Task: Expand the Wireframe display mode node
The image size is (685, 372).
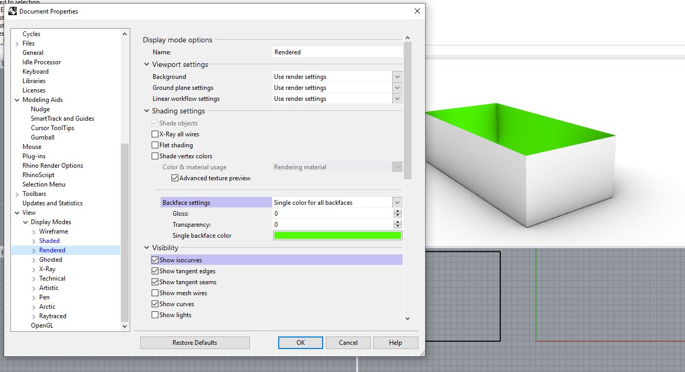Action: 34,231
